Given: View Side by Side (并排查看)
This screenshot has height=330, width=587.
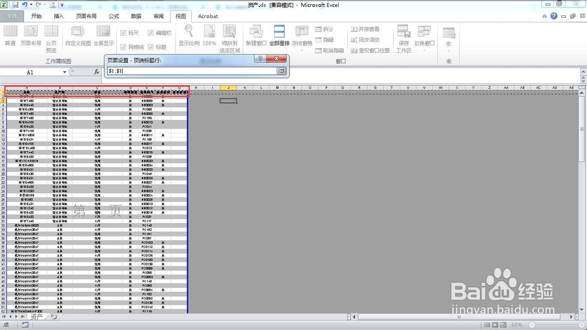Looking at the screenshot, I should click(x=365, y=29).
